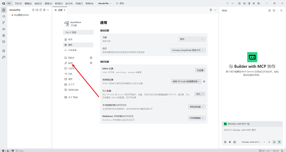
Task: Click the @ mention icon in chat input
Action: (225, 142)
